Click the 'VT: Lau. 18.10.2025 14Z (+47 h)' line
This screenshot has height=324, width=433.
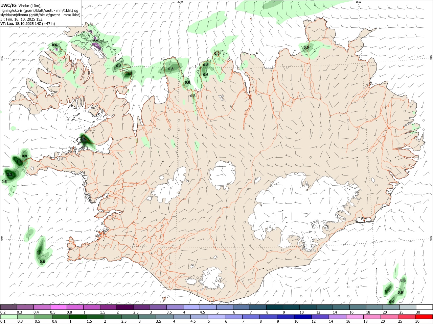click(28, 24)
